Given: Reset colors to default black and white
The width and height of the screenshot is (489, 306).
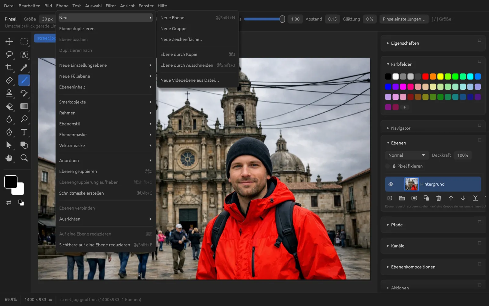Looking at the screenshot, I should (21, 203).
